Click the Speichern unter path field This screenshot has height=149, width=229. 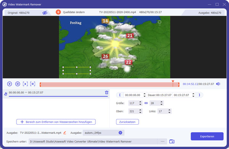point(93,141)
